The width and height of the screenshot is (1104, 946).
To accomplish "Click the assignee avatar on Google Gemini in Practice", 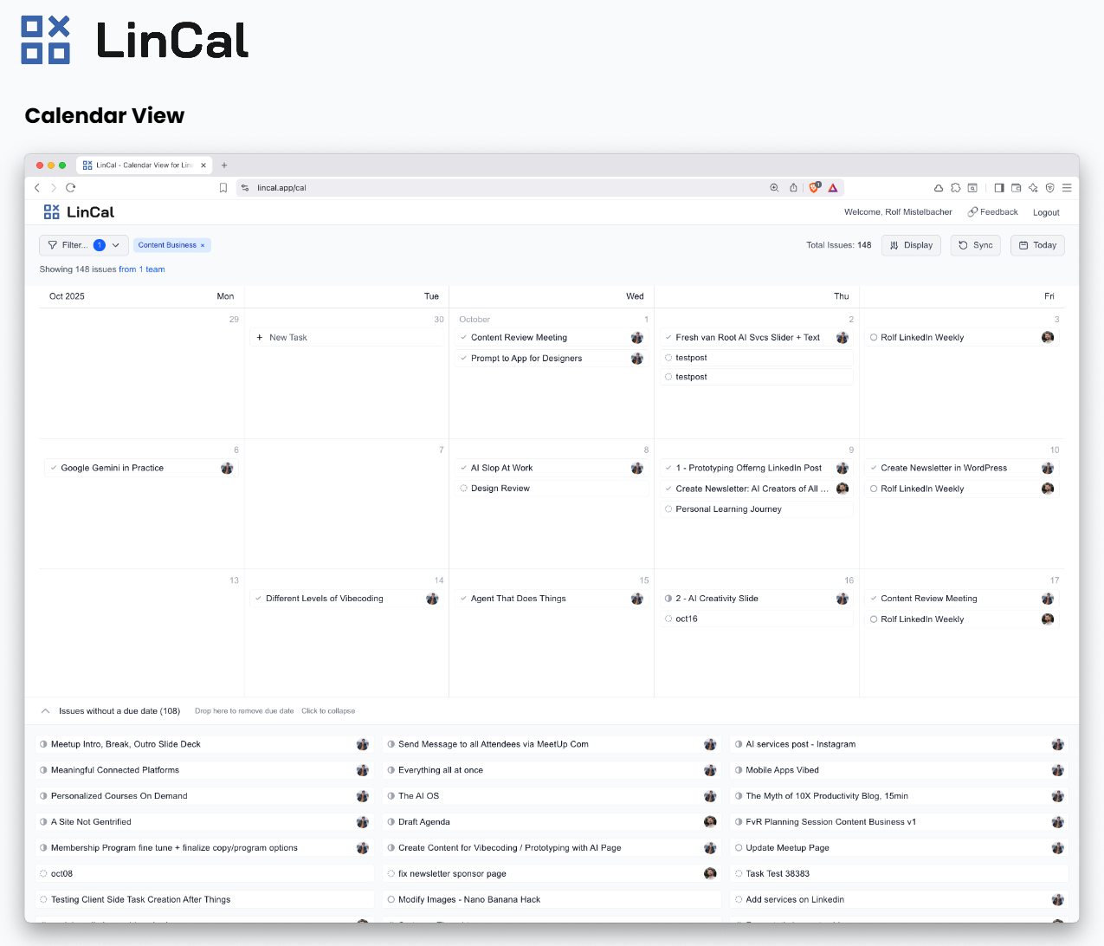I will (x=227, y=469).
